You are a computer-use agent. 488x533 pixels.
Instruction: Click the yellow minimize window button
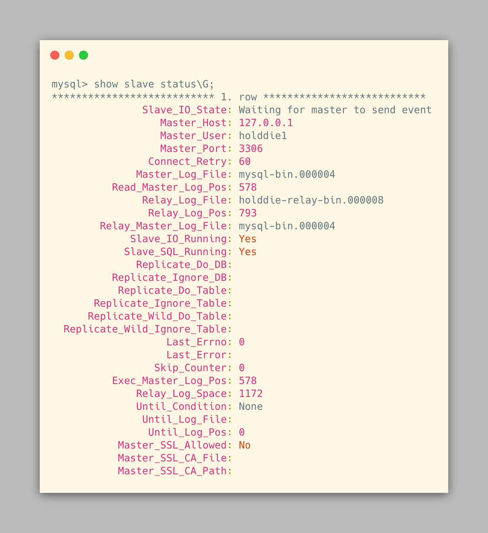(x=69, y=55)
